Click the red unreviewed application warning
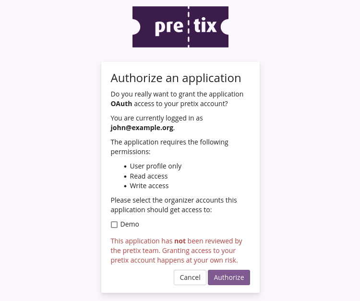Screen dimensions: 360x301 (176, 251)
